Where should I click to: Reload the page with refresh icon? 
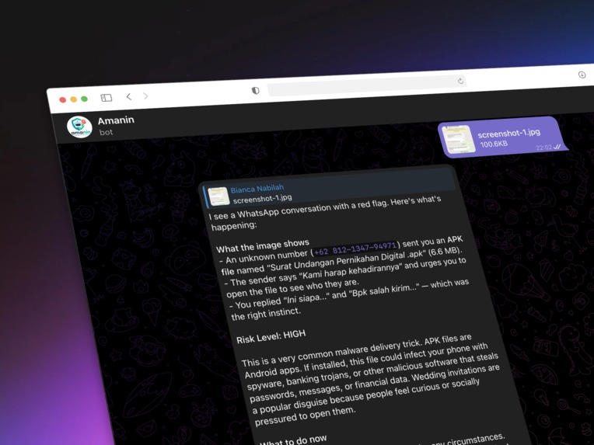(x=460, y=81)
